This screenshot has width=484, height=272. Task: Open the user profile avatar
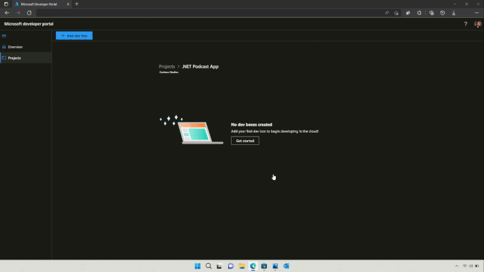478,24
